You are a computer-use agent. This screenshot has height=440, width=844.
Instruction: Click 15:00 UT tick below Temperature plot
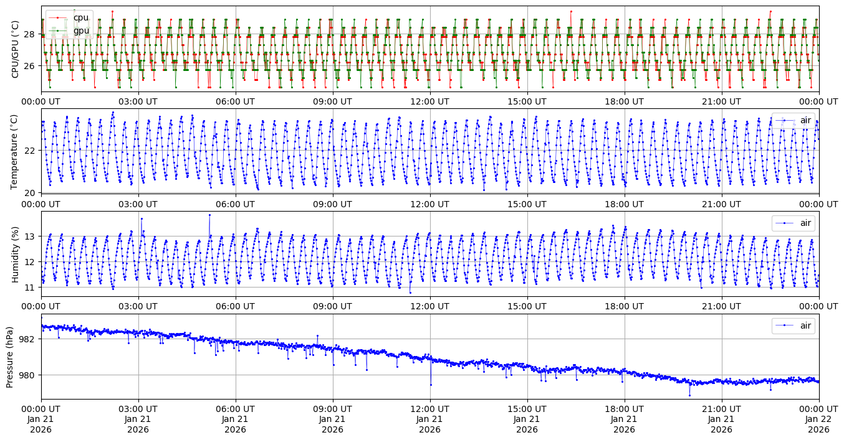[527, 204]
